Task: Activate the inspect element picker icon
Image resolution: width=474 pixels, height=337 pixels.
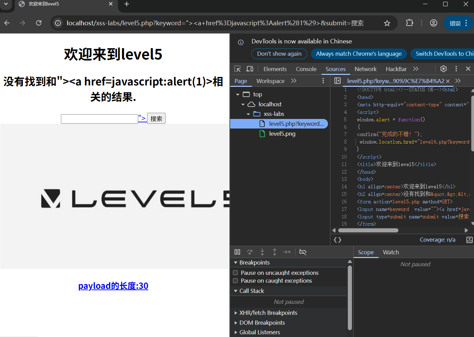Action: coord(237,69)
